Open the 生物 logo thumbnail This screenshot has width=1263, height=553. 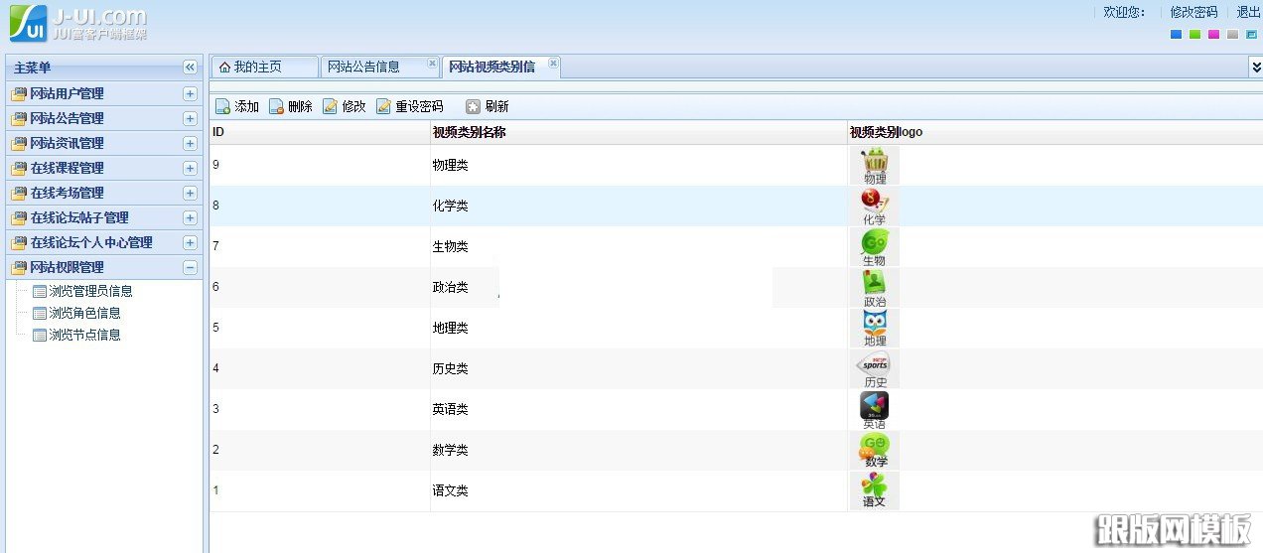point(875,247)
